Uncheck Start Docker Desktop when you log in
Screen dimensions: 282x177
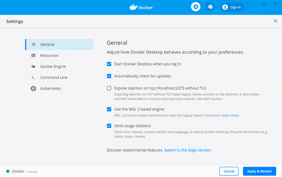coord(109,64)
